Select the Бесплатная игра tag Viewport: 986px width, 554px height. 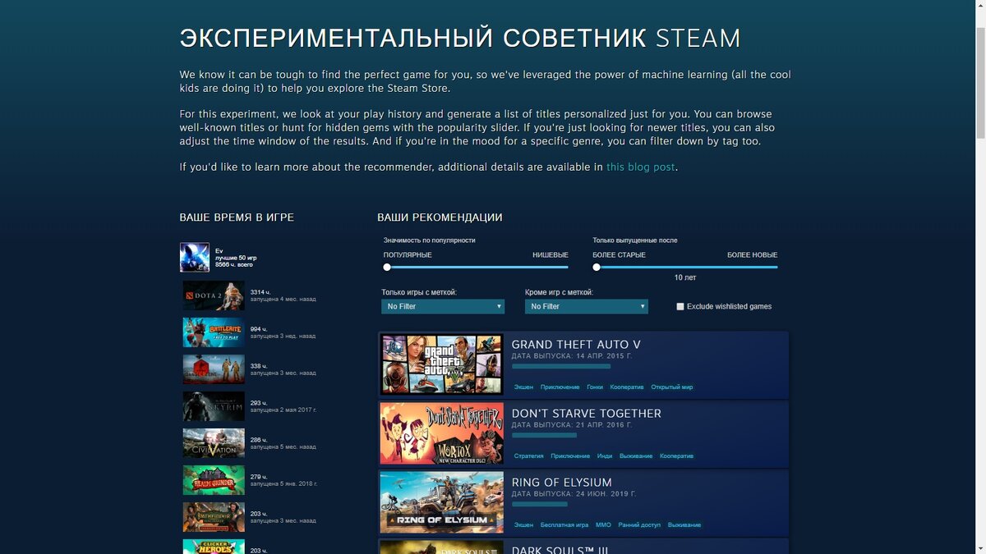click(564, 524)
